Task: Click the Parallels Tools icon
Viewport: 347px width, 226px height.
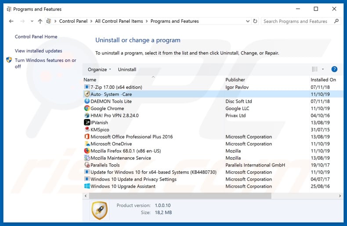Action: tap(87, 165)
